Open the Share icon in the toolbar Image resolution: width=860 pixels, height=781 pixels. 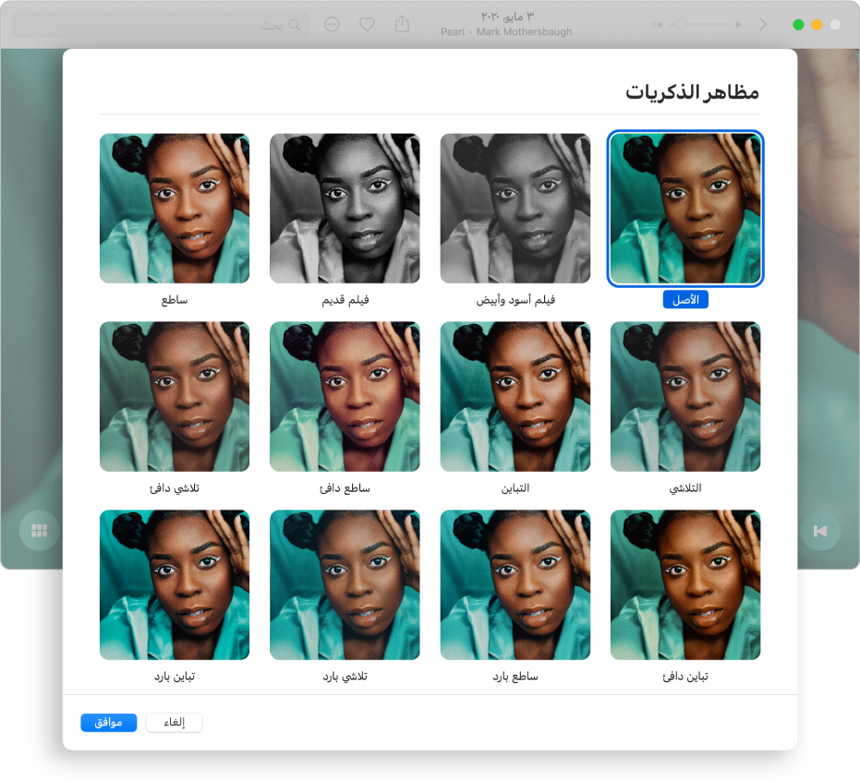(x=401, y=24)
